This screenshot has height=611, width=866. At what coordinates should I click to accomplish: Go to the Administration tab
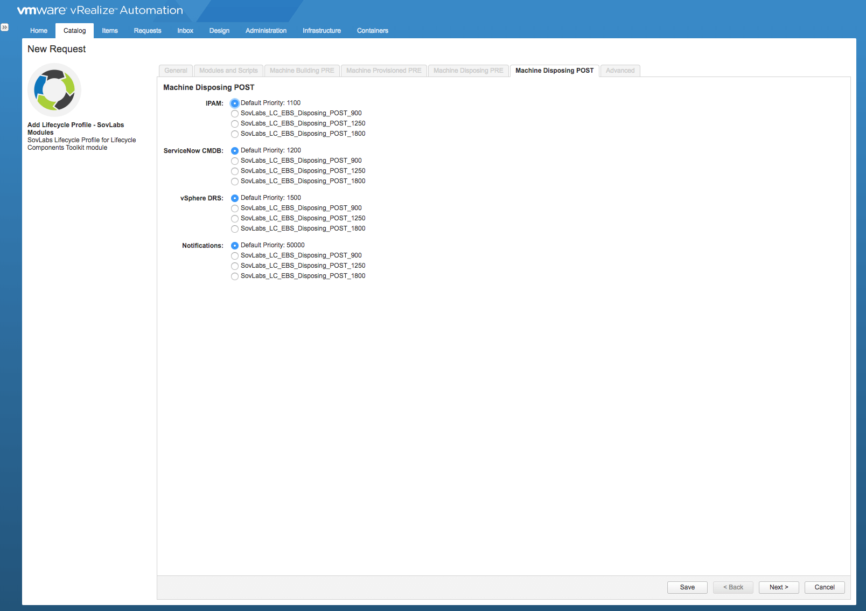point(266,31)
